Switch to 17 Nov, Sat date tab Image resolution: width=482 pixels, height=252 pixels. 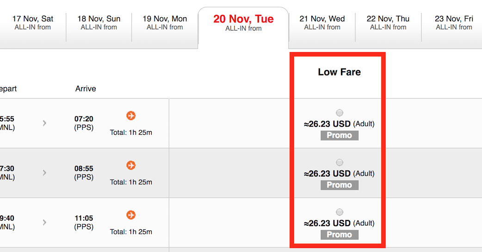tap(32, 23)
